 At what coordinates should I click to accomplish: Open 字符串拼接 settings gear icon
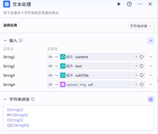coord(151,99)
